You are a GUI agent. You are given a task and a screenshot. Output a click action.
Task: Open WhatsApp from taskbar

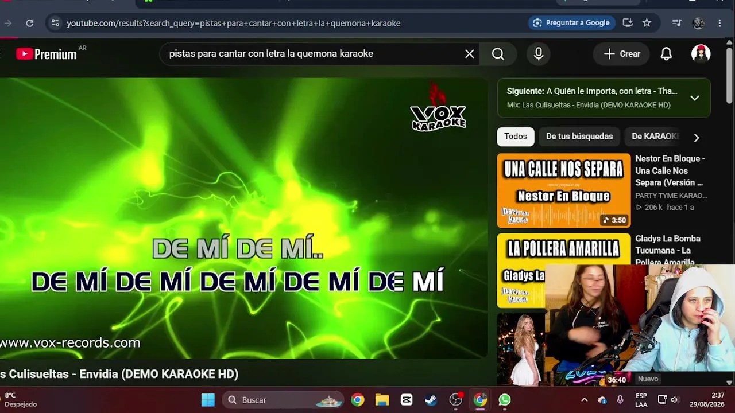tap(505, 400)
